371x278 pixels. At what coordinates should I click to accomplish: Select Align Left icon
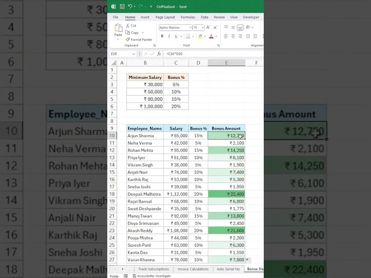(x=226, y=36)
